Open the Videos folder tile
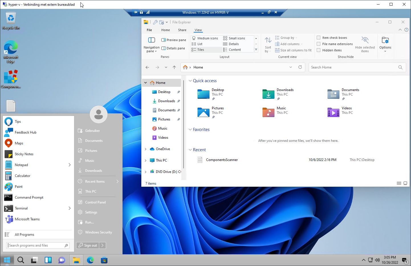This screenshot has width=411, height=266. tap(340, 112)
